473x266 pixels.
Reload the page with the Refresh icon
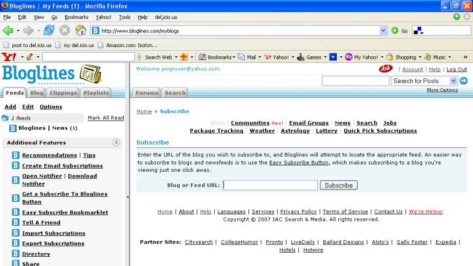49,31
